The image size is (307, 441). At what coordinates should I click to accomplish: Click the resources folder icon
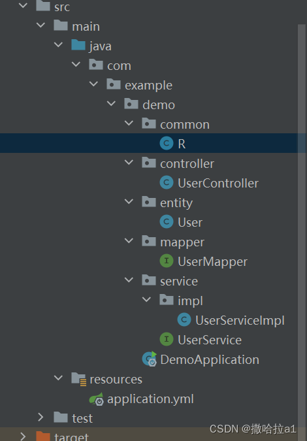[x=79, y=379]
